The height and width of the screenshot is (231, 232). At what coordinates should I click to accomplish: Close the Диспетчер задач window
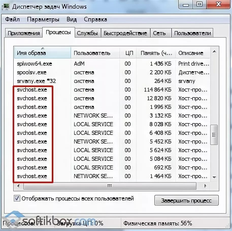click(218, 4)
